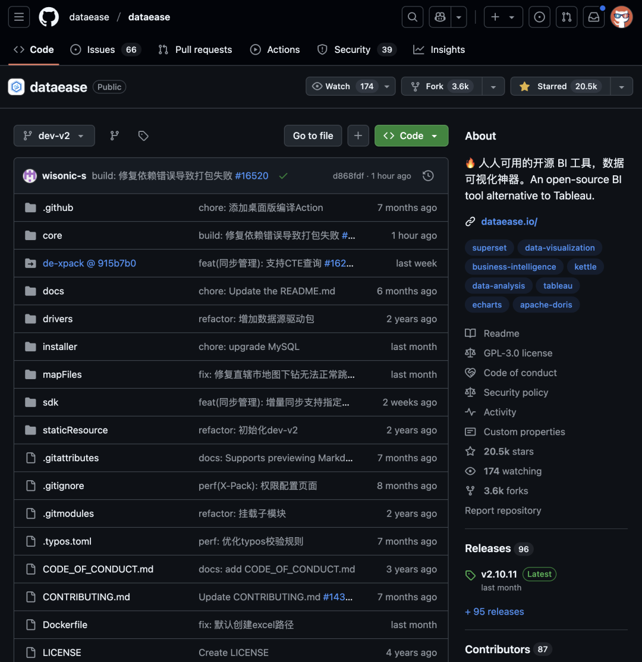642x662 pixels.
Task: Open the notifications inbox icon
Action: [x=593, y=17]
